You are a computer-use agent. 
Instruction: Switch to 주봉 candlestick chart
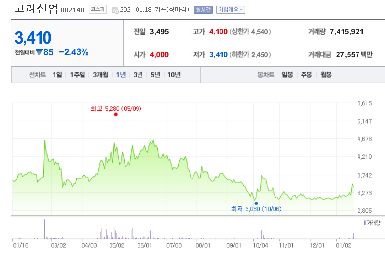[306, 75]
